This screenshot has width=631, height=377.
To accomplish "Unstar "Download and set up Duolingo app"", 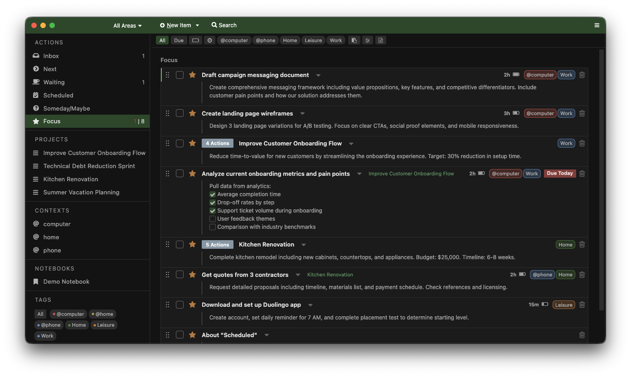I will (192, 304).
